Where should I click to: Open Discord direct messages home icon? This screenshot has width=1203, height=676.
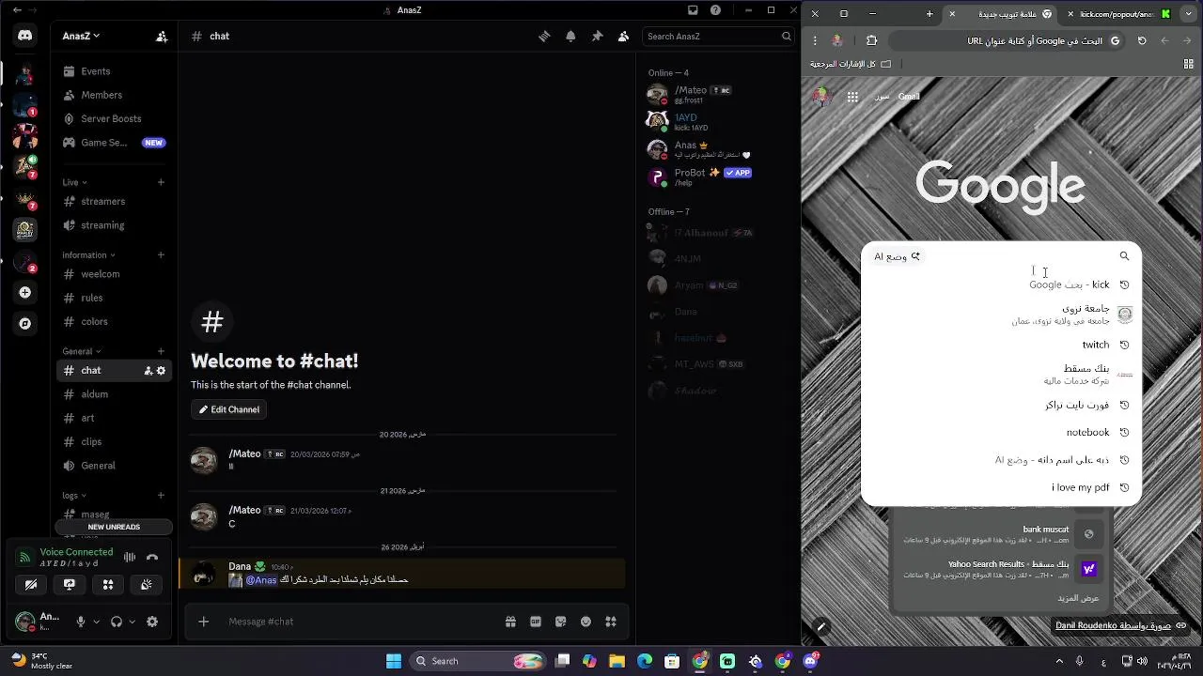point(25,36)
